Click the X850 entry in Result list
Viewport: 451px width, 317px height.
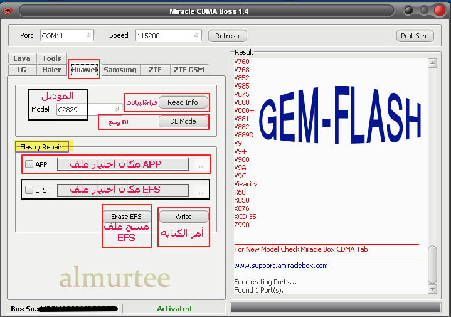click(241, 200)
